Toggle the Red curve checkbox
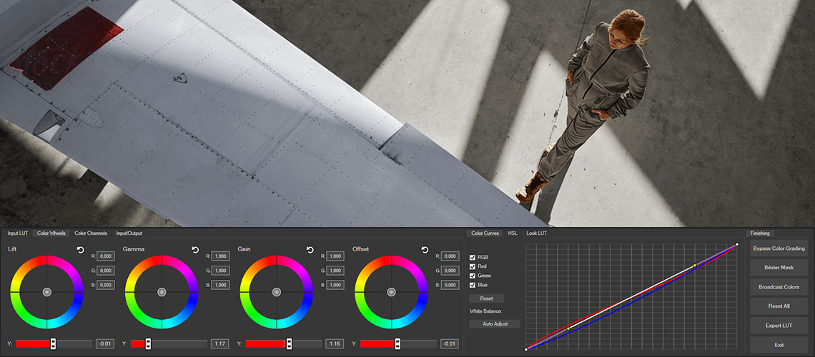Image resolution: width=815 pixels, height=357 pixels. (x=473, y=266)
